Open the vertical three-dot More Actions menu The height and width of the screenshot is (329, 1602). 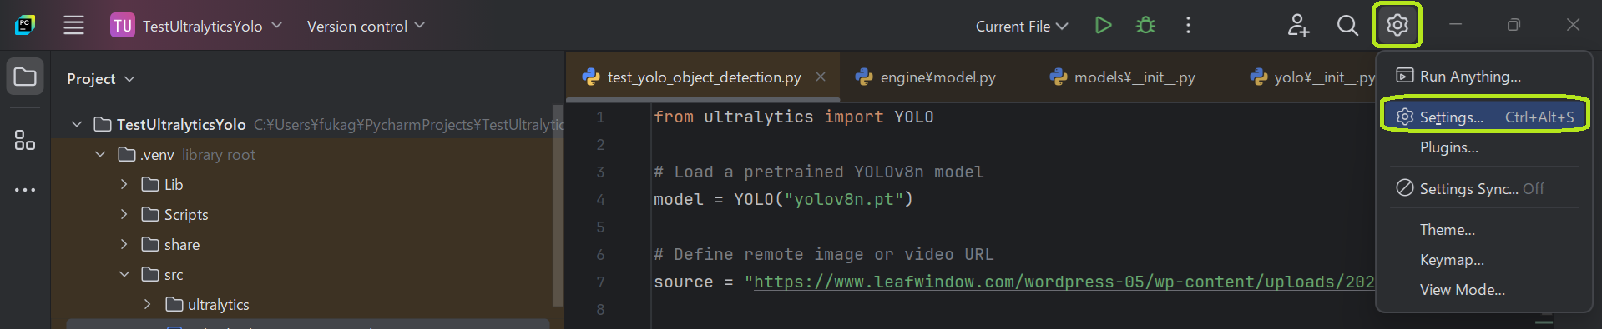click(1188, 25)
